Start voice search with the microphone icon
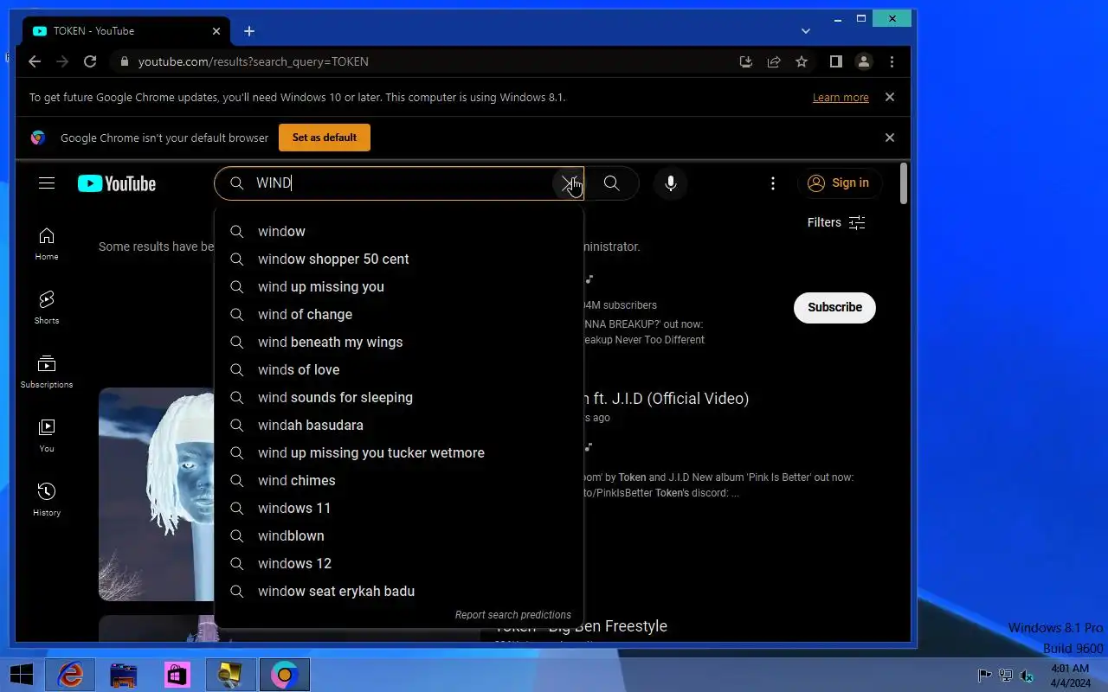Image resolution: width=1108 pixels, height=692 pixels. pos(670,183)
